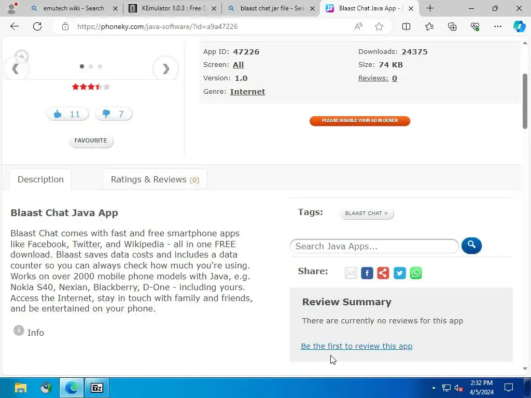Go to next screenshot arrow

[165, 69]
